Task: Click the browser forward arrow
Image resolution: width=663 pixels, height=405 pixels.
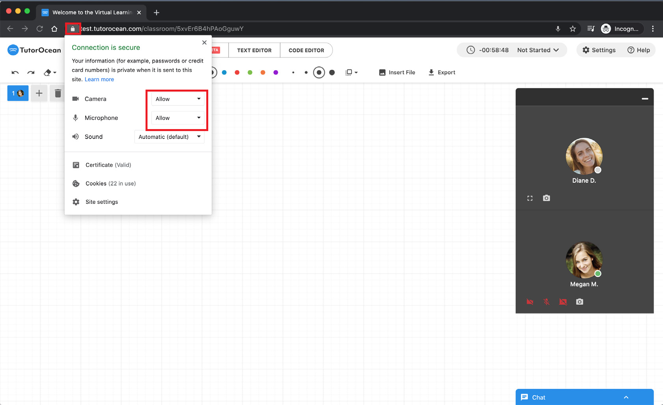Action: [25, 28]
